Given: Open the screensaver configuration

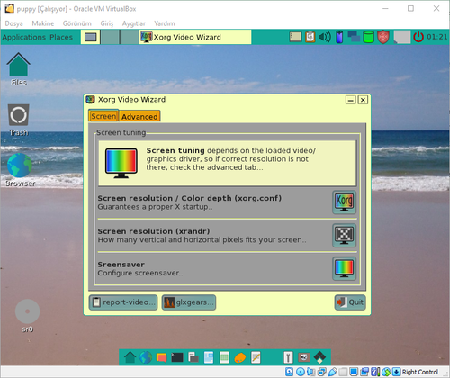Looking at the screenshot, I should tap(344, 268).
